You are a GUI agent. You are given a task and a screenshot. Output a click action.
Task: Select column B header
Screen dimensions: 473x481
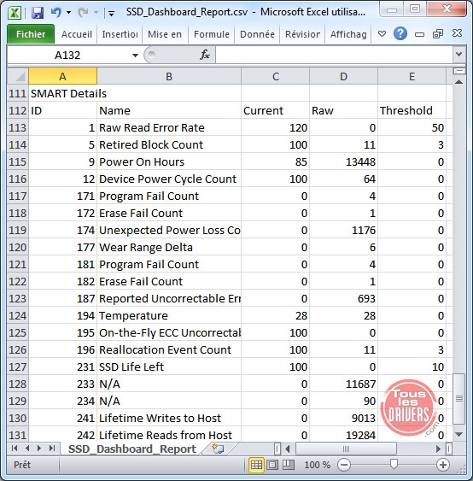pyautogui.click(x=169, y=76)
